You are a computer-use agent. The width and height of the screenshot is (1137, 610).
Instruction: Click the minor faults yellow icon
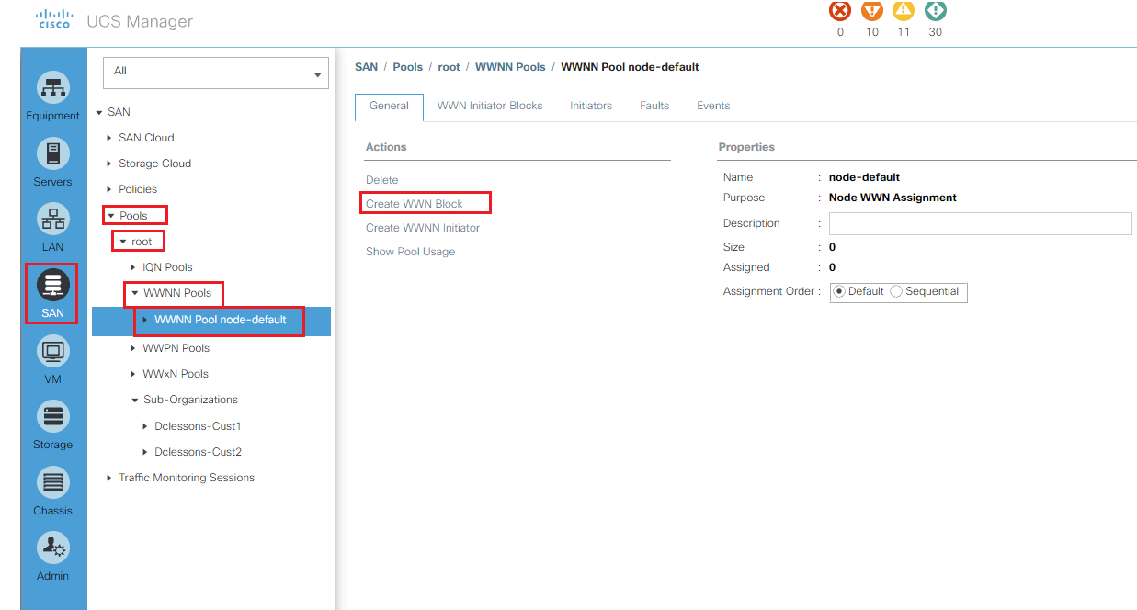(x=904, y=11)
